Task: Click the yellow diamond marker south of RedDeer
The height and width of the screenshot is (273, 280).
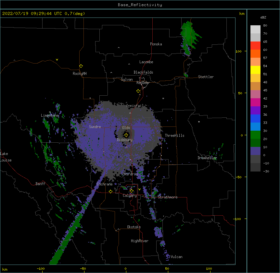Action: coord(138,91)
